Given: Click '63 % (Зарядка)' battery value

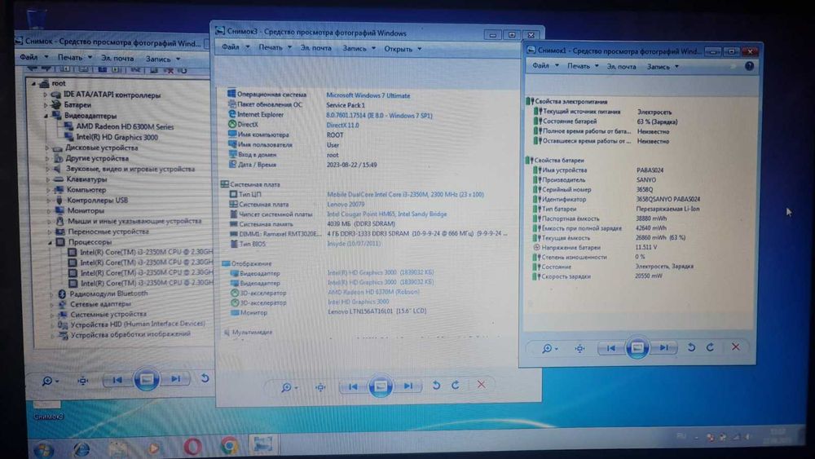Looking at the screenshot, I should click(657, 121).
